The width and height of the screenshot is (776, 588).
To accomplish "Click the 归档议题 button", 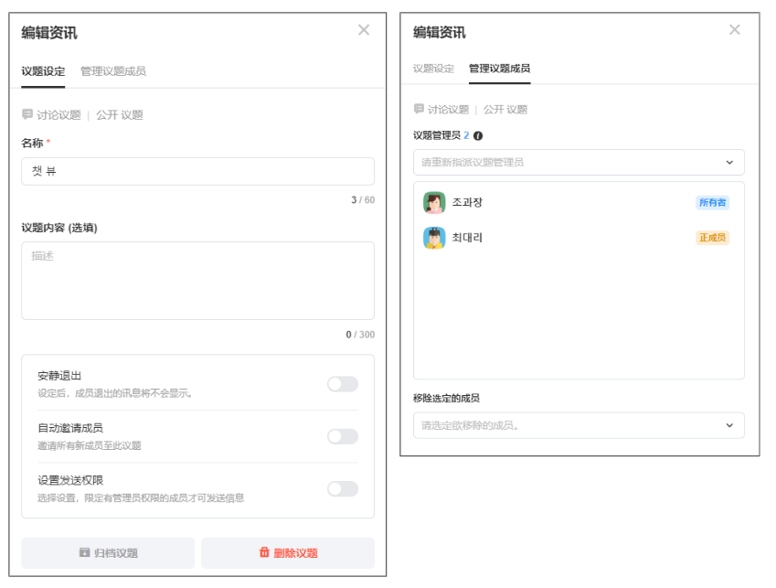I will point(108,552).
